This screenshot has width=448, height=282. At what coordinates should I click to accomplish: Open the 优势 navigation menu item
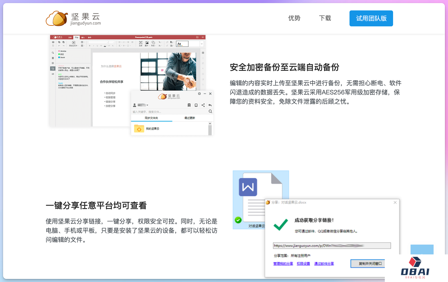(x=294, y=18)
